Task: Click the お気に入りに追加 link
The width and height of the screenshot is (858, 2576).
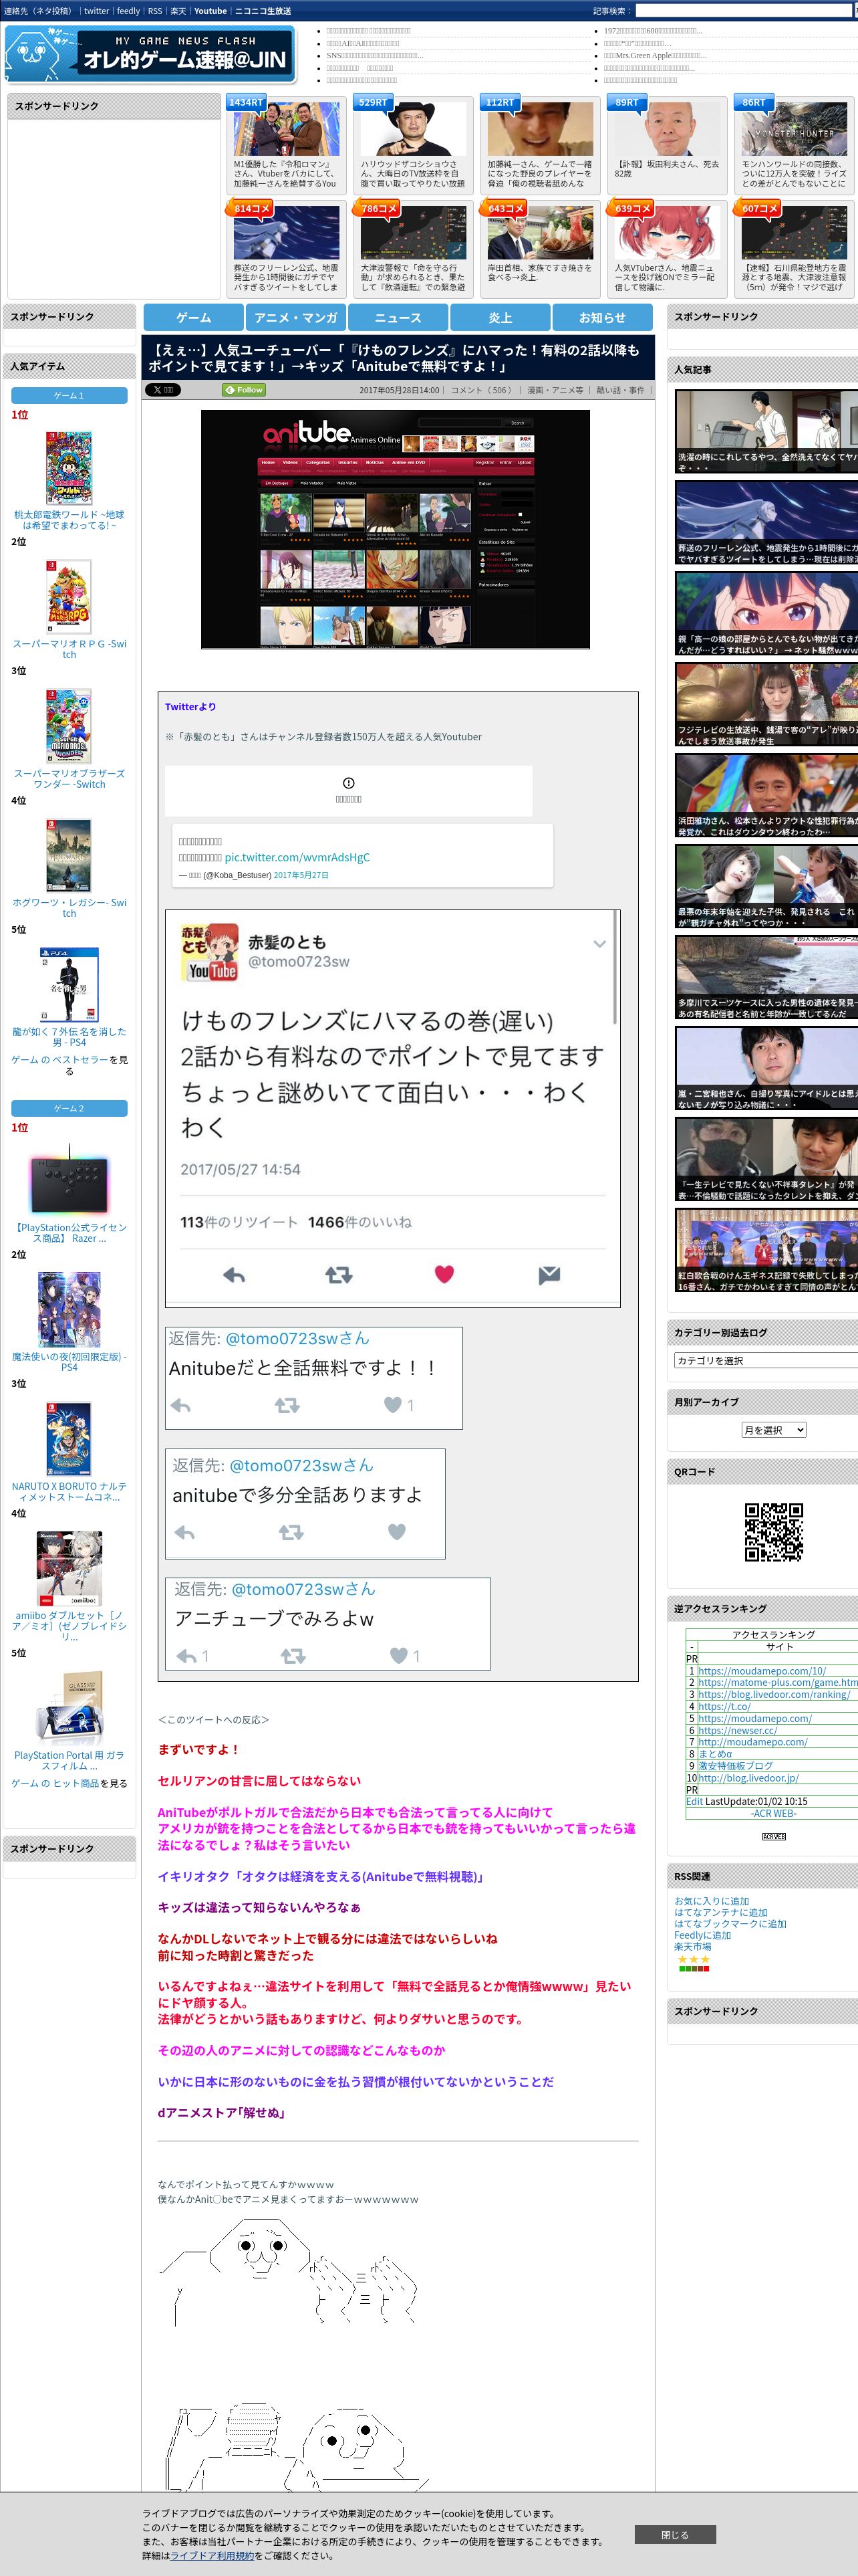Action: point(711,1901)
